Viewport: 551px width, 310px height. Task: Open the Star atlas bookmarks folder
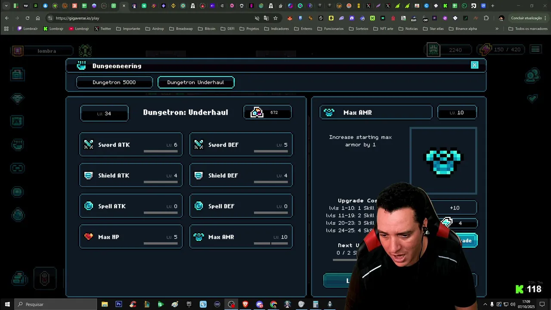point(432,28)
